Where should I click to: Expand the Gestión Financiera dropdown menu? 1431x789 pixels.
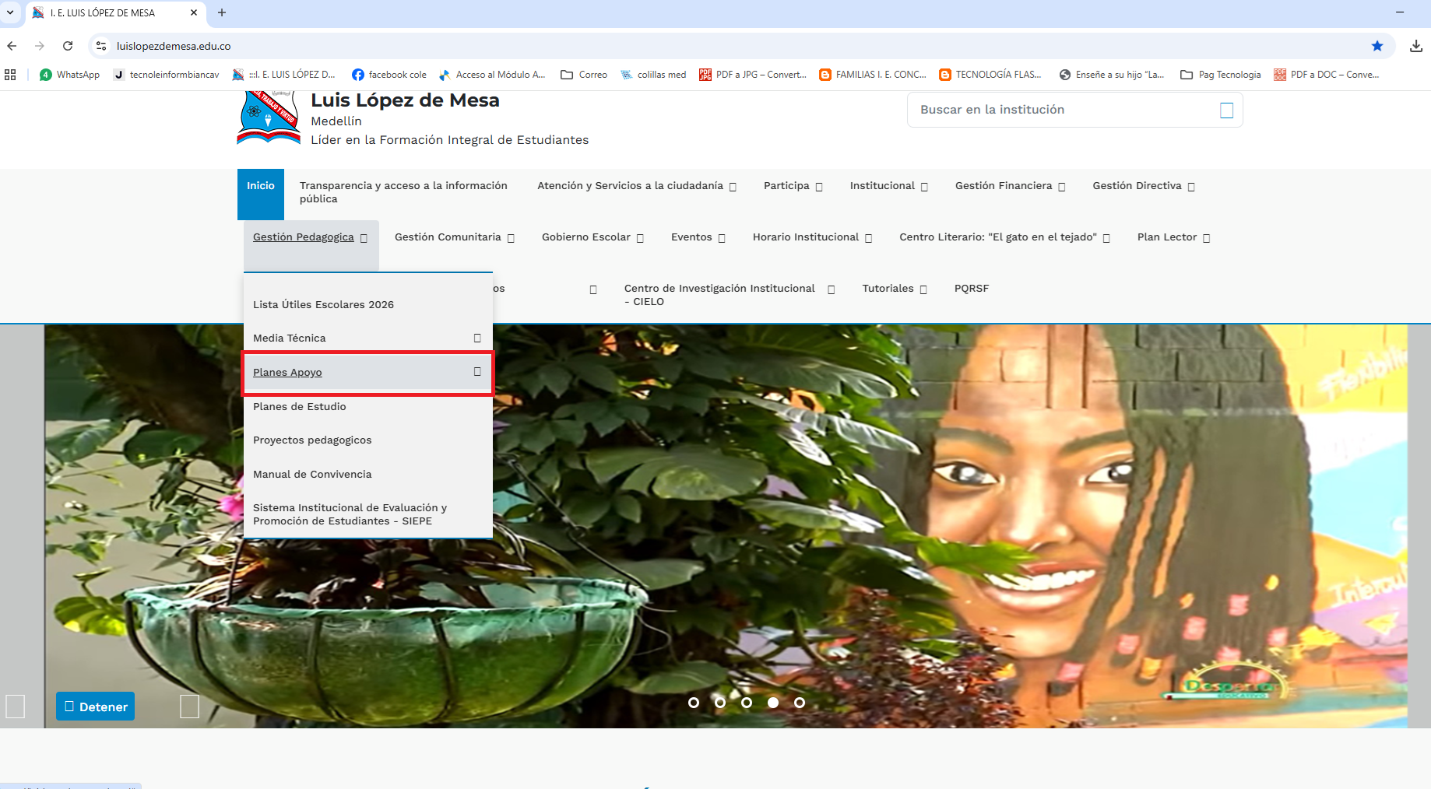pos(1010,186)
